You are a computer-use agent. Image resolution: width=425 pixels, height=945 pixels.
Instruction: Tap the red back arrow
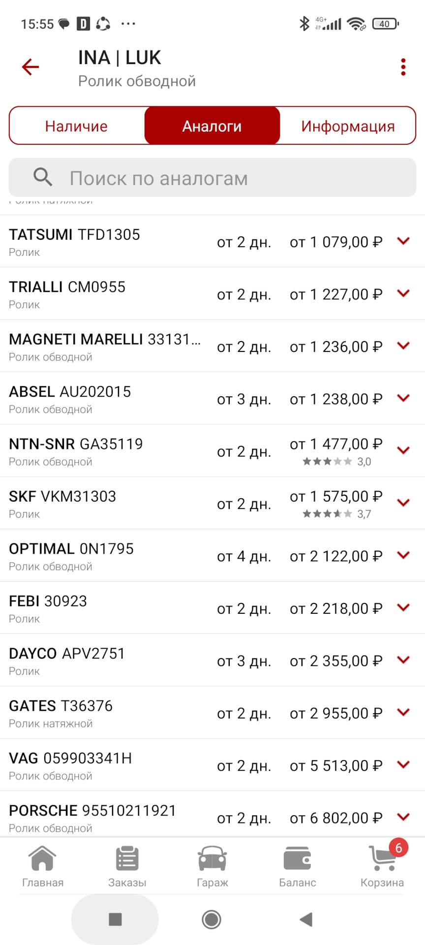(30, 67)
